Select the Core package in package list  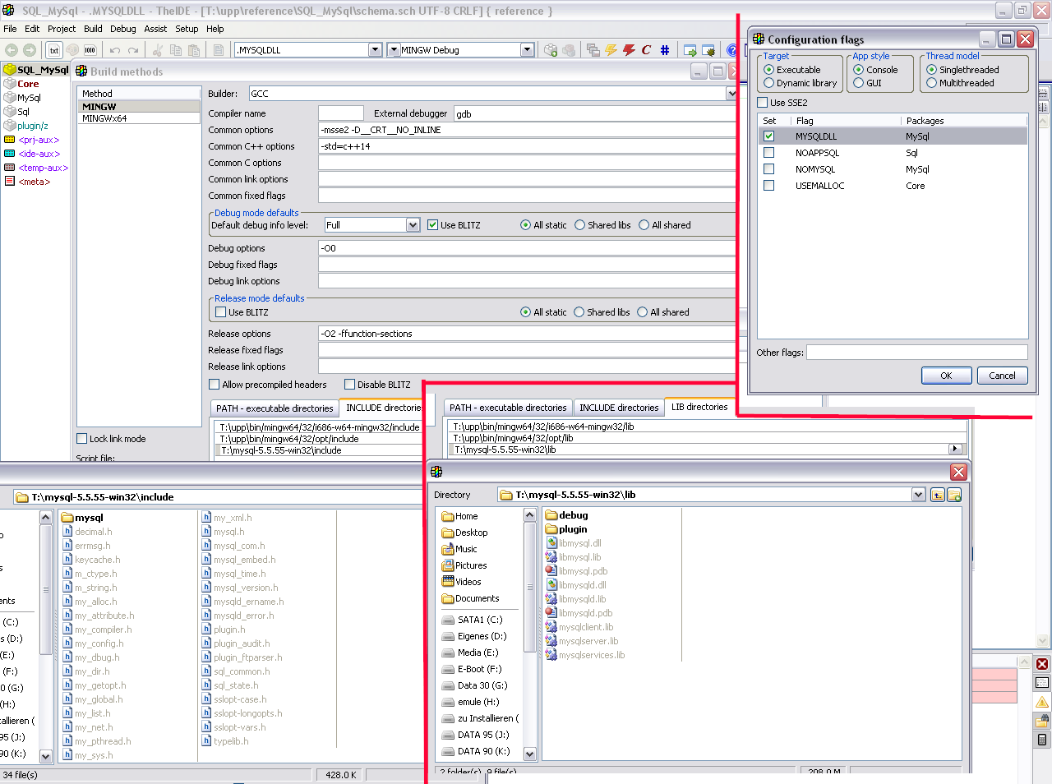coord(28,84)
